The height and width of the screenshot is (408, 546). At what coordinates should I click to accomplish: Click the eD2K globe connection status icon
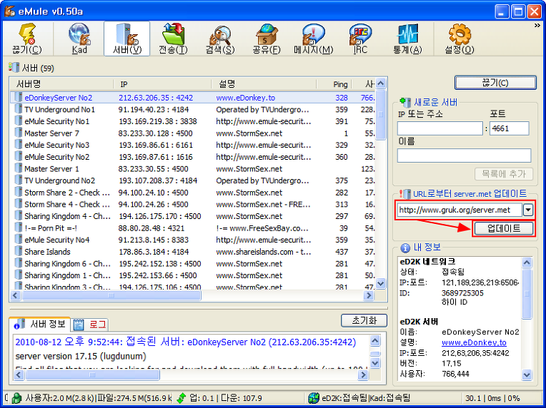(x=314, y=398)
